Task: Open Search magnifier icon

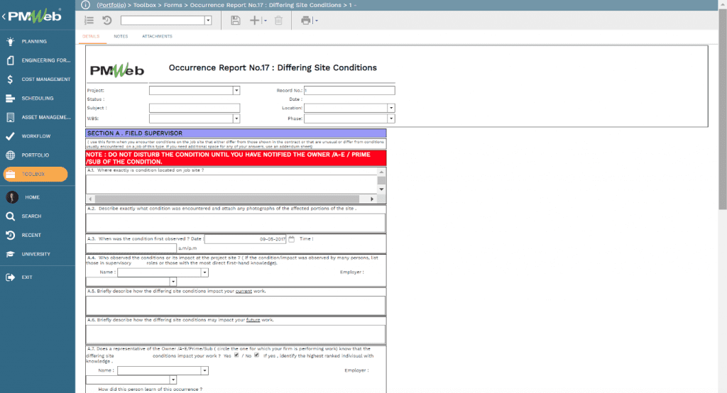Action: pyautogui.click(x=10, y=216)
